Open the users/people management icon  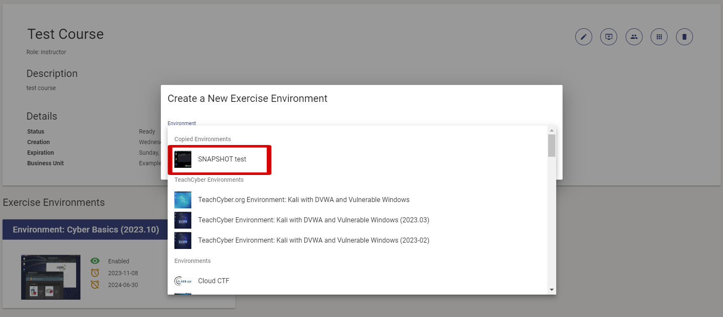tap(634, 37)
